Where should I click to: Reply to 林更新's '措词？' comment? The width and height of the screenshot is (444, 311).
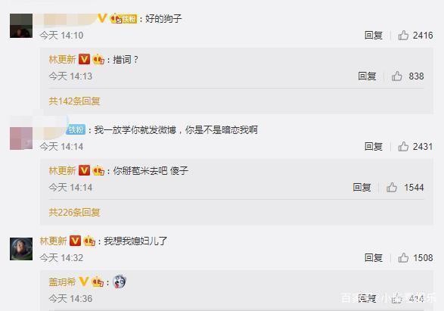[x=367, y=76]
